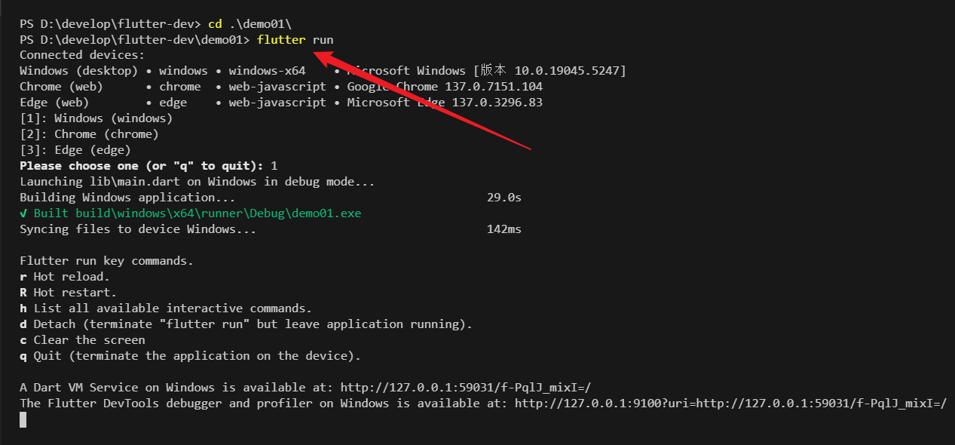Click the "flutter run" command text

295,39
